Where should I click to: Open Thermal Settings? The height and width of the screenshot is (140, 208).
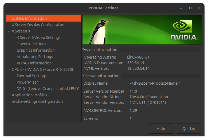click(x=32, y=76)
